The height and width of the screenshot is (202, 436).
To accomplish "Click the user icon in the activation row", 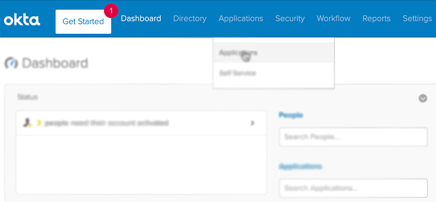I will pyautogui.click(x=27, y=123).
